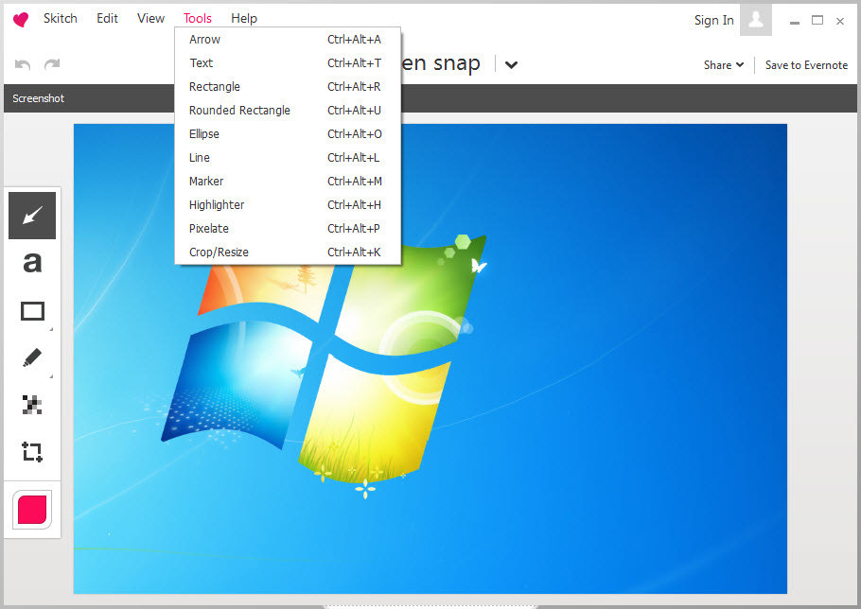861x609 pixels.
Task: Expand the Share dropdown
Action: 724,64
